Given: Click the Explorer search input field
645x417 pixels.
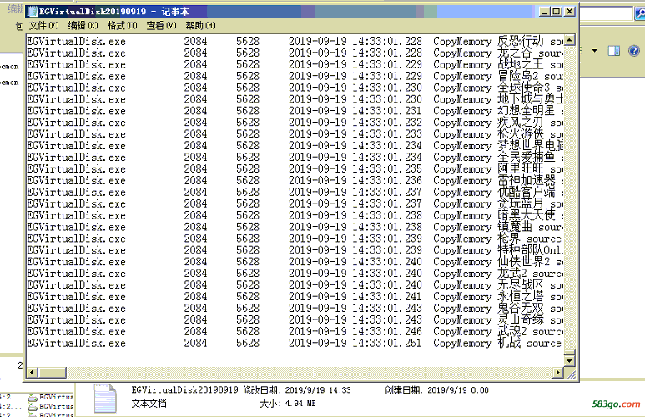Looking at the screenshot, I should click(607, 13).
